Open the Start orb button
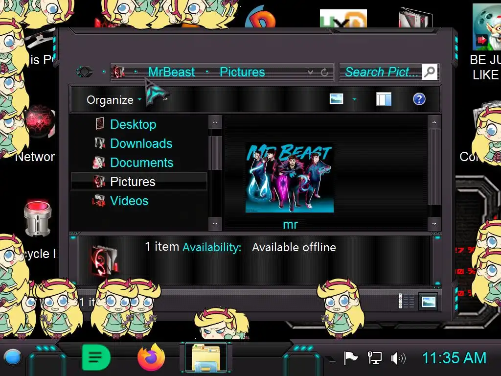Viewport: 501px width, 376px height. coord(12,357)
